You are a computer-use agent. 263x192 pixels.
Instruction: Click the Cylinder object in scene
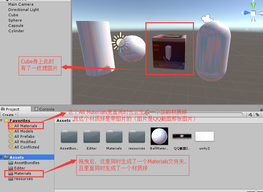pos(96,48)
